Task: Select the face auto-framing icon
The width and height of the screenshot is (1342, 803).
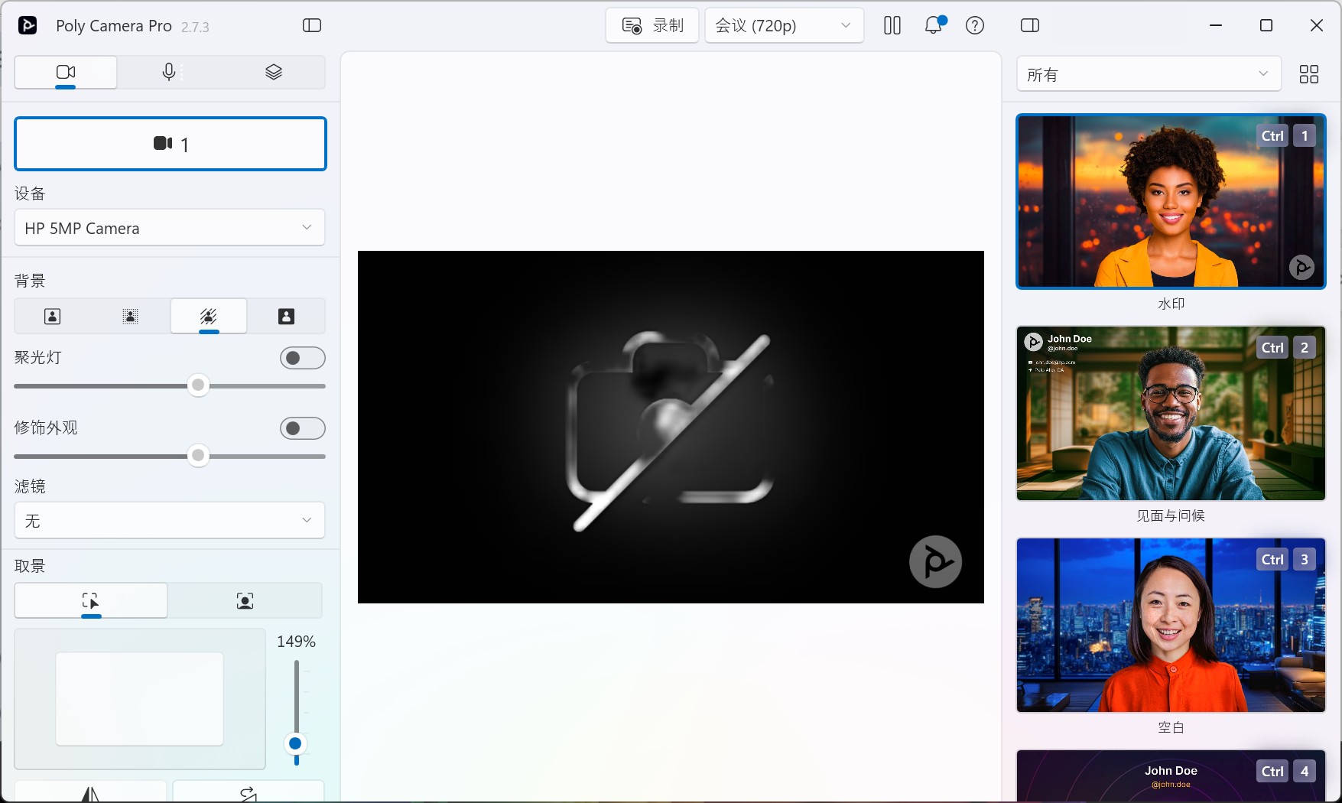Action: pos(245,601)
